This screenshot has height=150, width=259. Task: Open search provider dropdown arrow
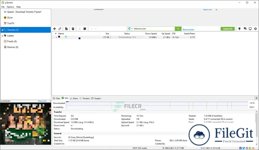click(132, 29)
